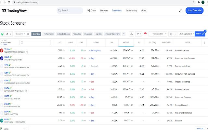The image size is (208, 130).
Task: Open Financials IDR currency dropdown
Action: (158, 34)
